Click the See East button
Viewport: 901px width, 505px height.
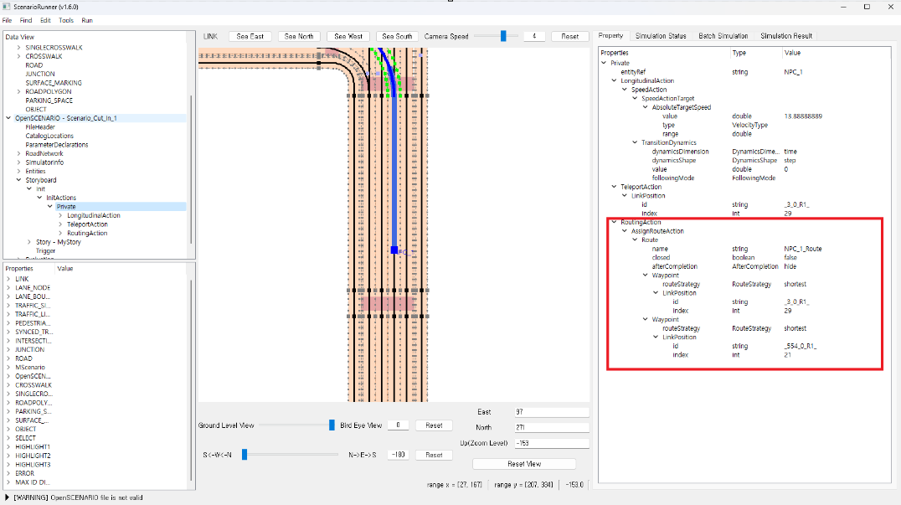(x=250, y=36)
